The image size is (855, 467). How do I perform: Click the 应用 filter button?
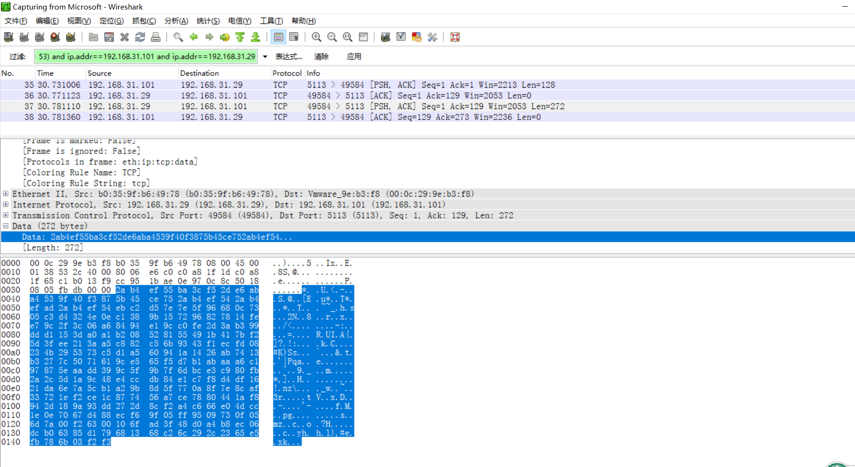tap(354, 57)
